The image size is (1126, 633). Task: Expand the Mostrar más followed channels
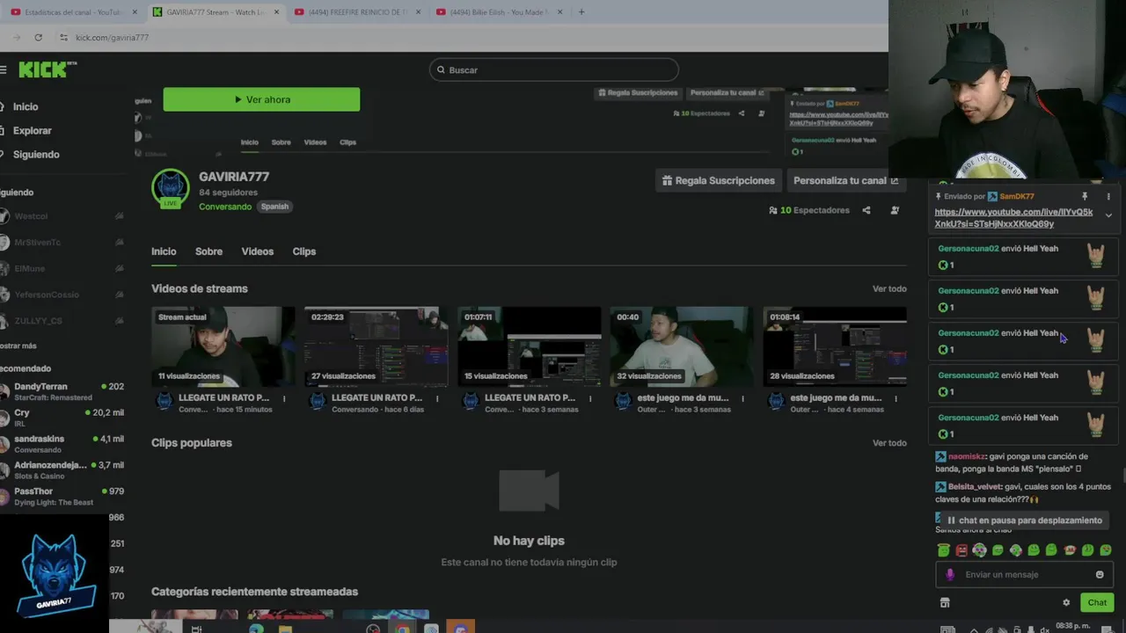18,346
